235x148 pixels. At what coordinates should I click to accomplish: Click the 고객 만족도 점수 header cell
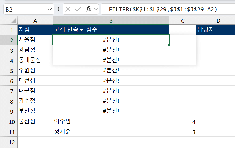[111, 29]
